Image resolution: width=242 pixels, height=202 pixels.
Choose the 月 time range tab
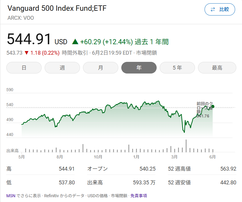101,68
